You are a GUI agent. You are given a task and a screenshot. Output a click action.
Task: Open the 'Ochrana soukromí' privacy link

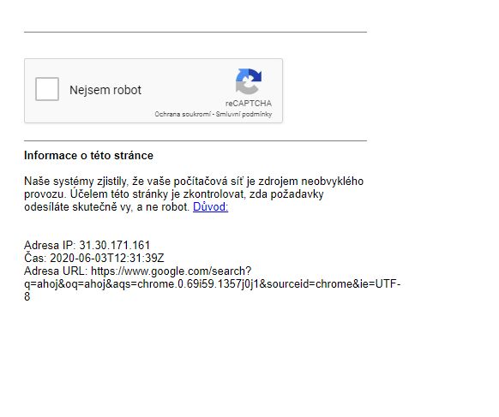(x=183, y=114)
